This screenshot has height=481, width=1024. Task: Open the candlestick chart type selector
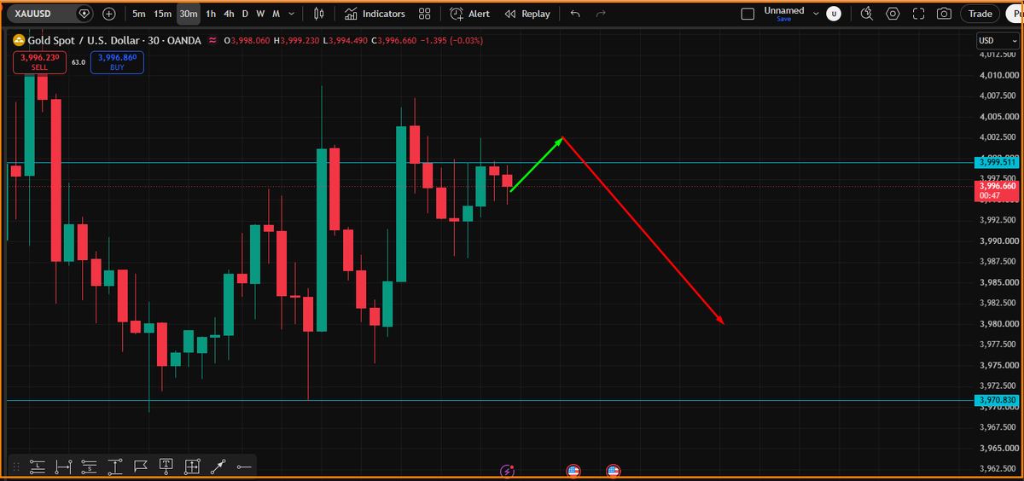(x=319, y=14)
